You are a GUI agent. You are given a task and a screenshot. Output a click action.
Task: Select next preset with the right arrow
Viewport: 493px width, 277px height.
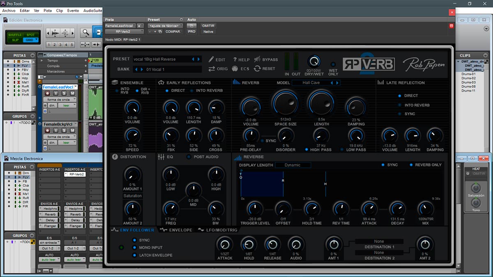(x=198, y=60)
